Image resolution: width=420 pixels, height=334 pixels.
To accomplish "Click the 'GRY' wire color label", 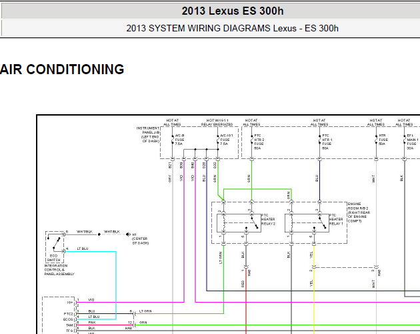I will pyautogui.click(x=170, y=178).
